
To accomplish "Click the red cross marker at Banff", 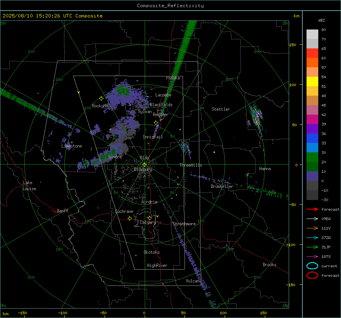I will click(x=54, y=211).
